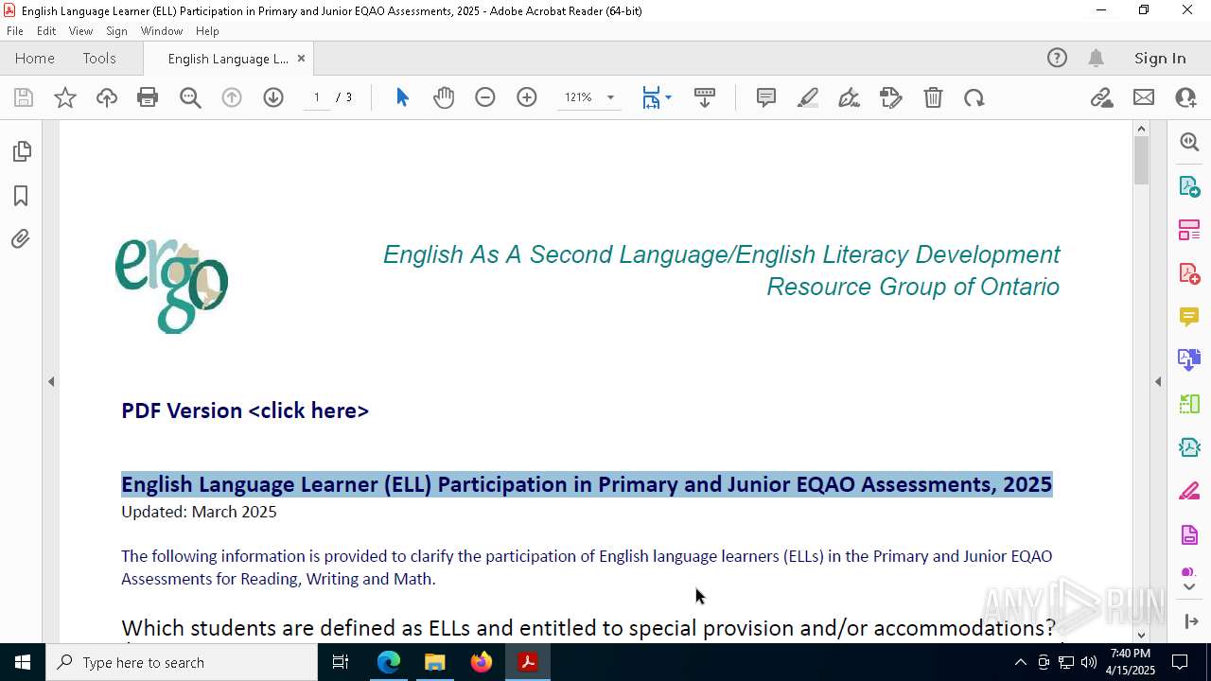This screenshot has height=681, width=1211.
Task: Click the Updated: March 2025 text
Action: coord(199,512)
